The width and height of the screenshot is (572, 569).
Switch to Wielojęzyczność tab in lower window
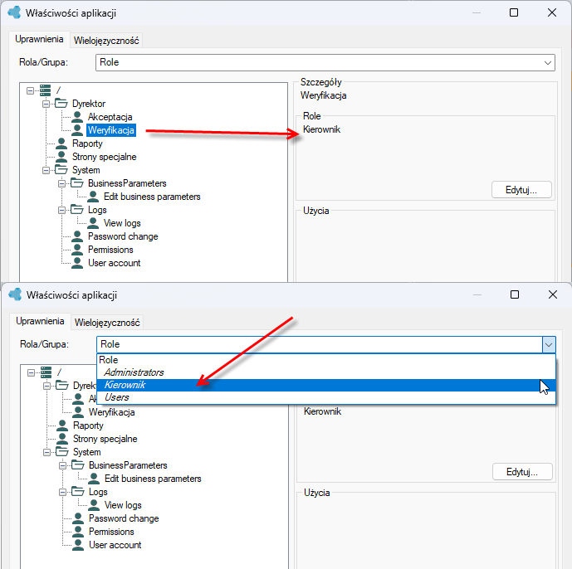click(107, 323)
